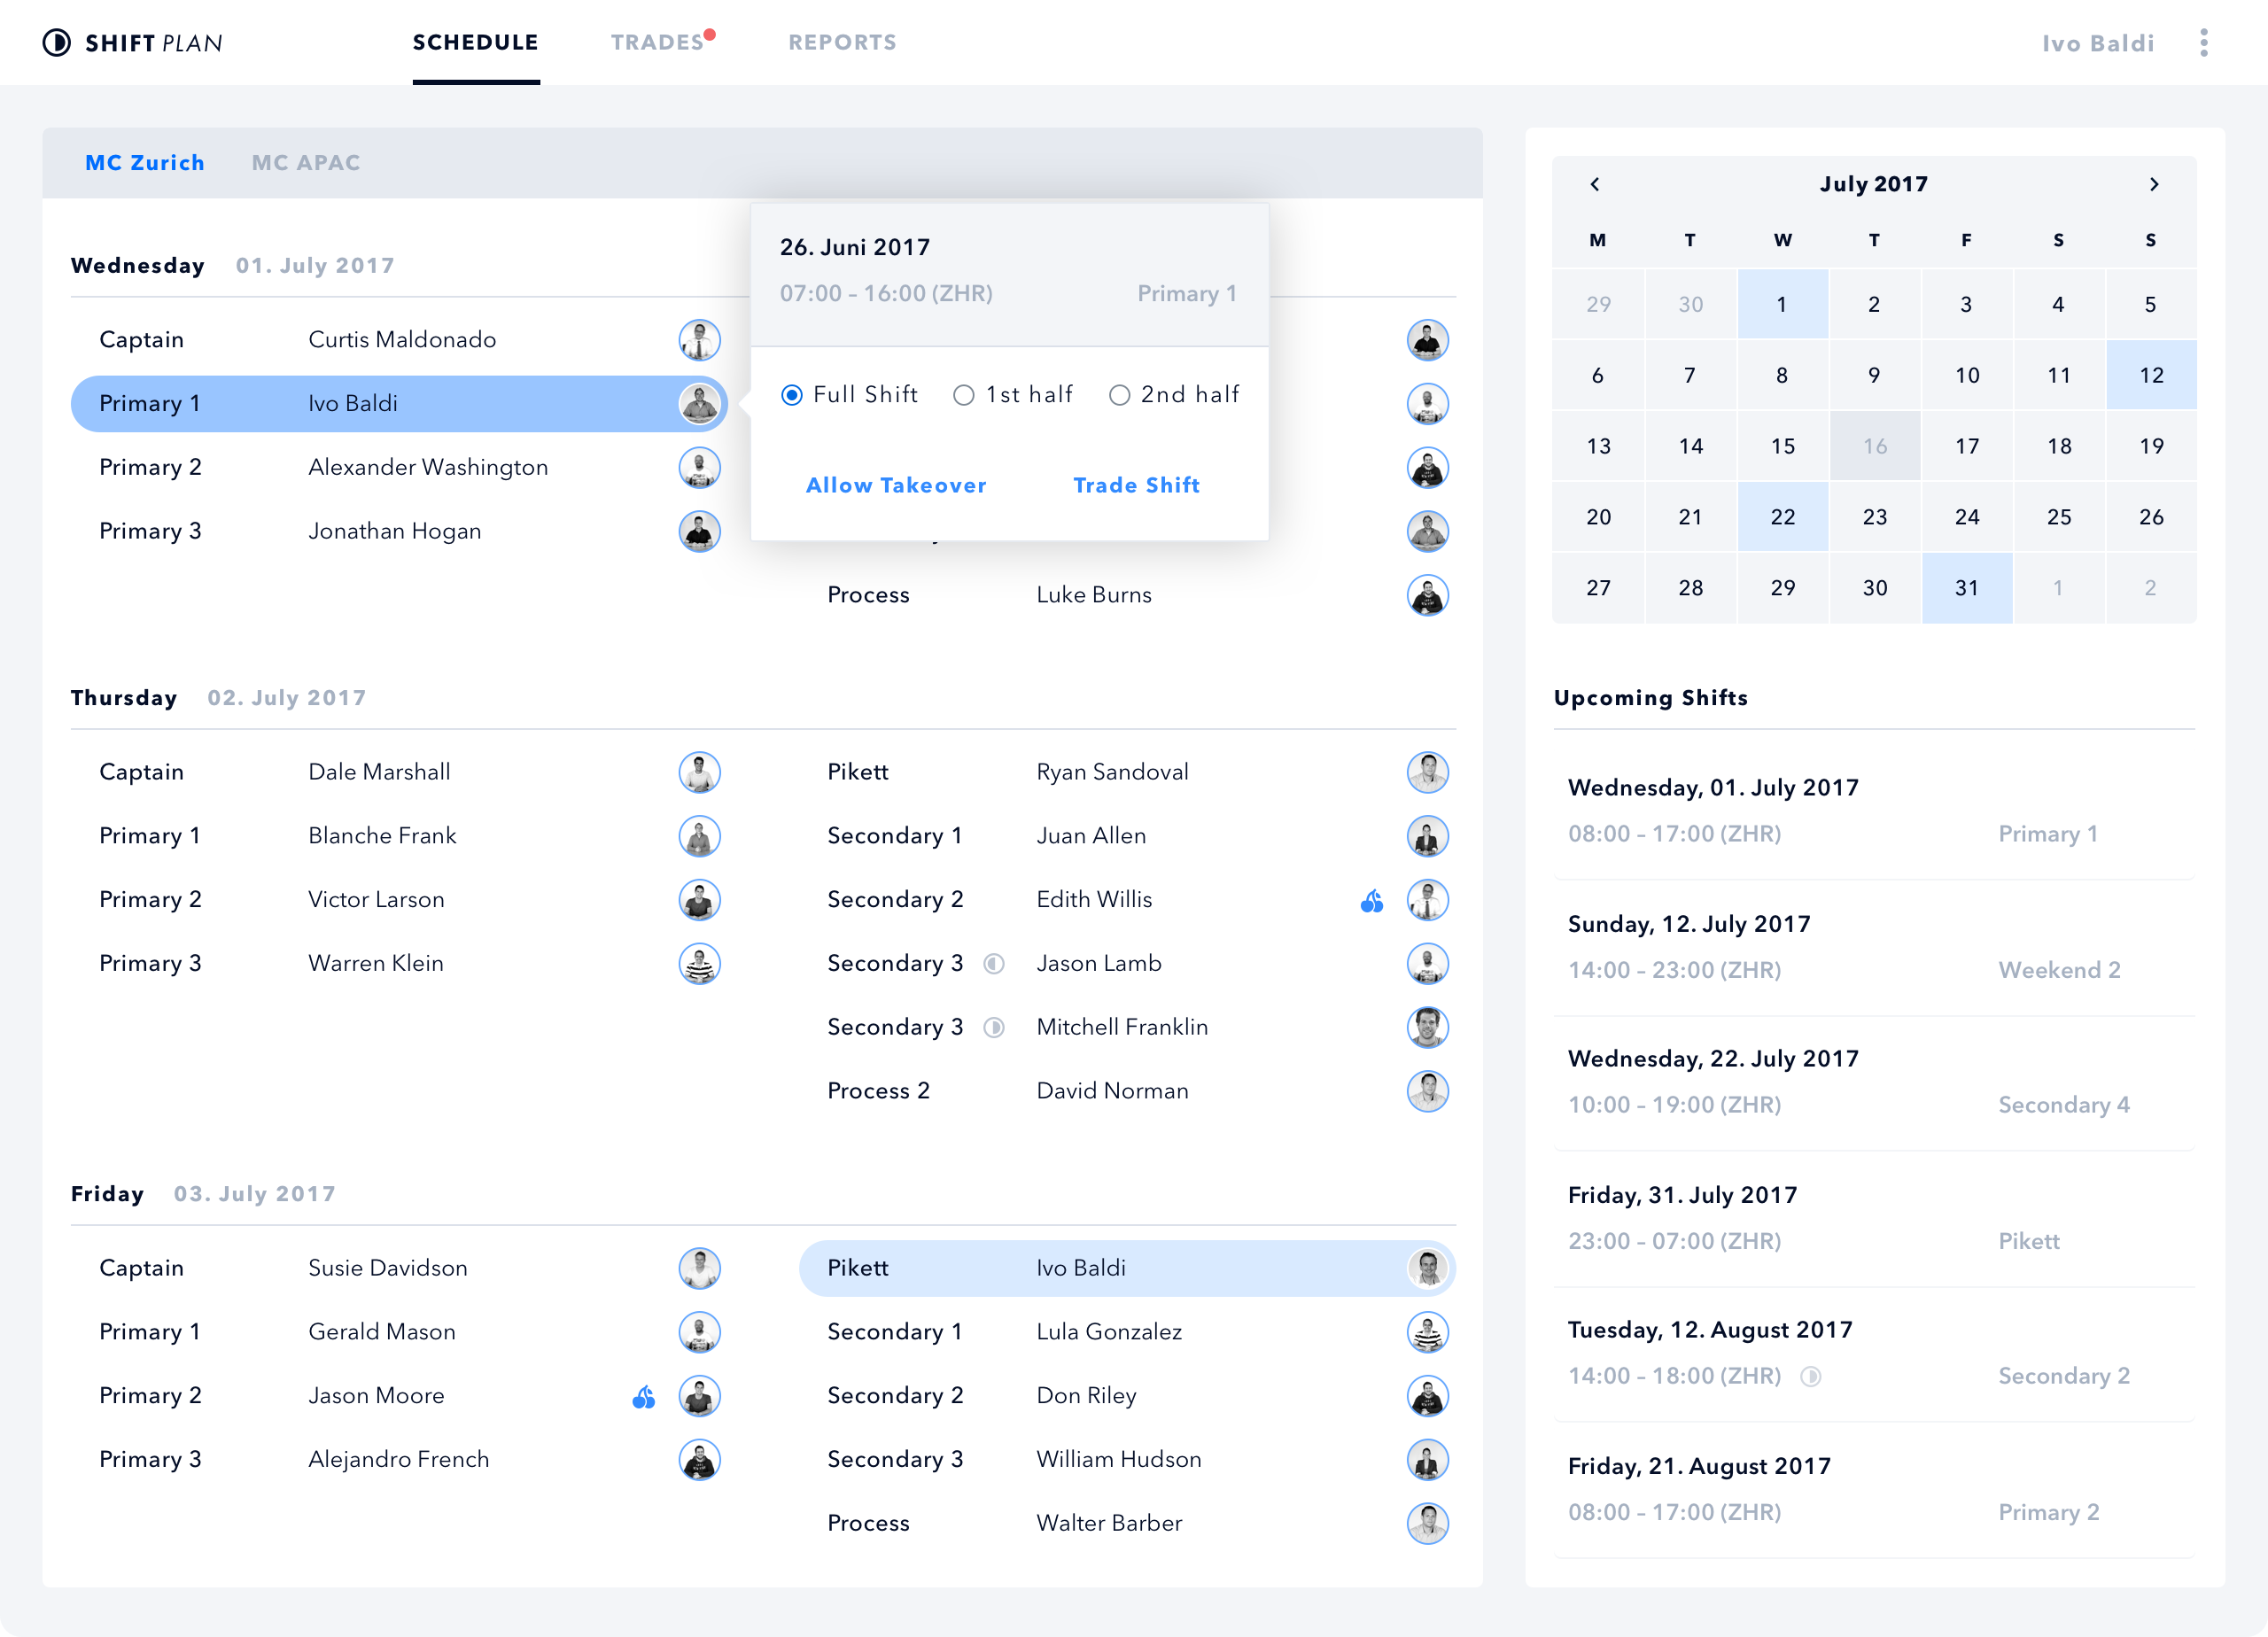This screenshot has height=1637, width=2268.
Task: Click Alejandro French's avatar
Action: pos(699,1460)
